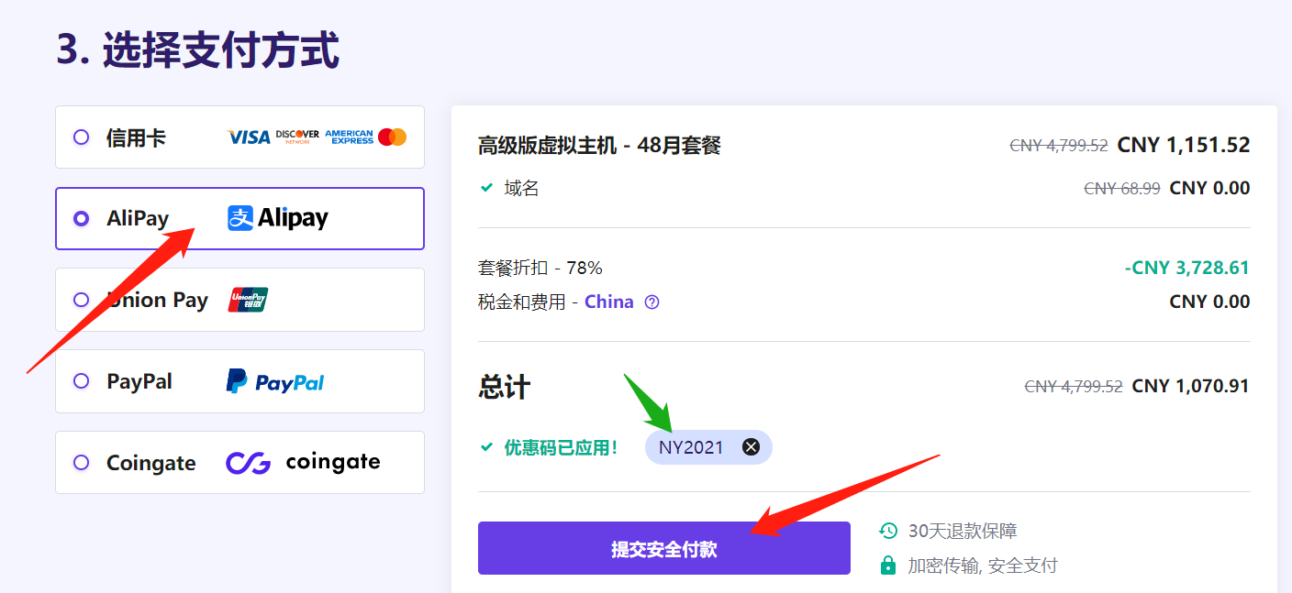The height and width of the screenshot is (593, 1292).
Task: Click the PayPal logo
Action: [275, 381]
